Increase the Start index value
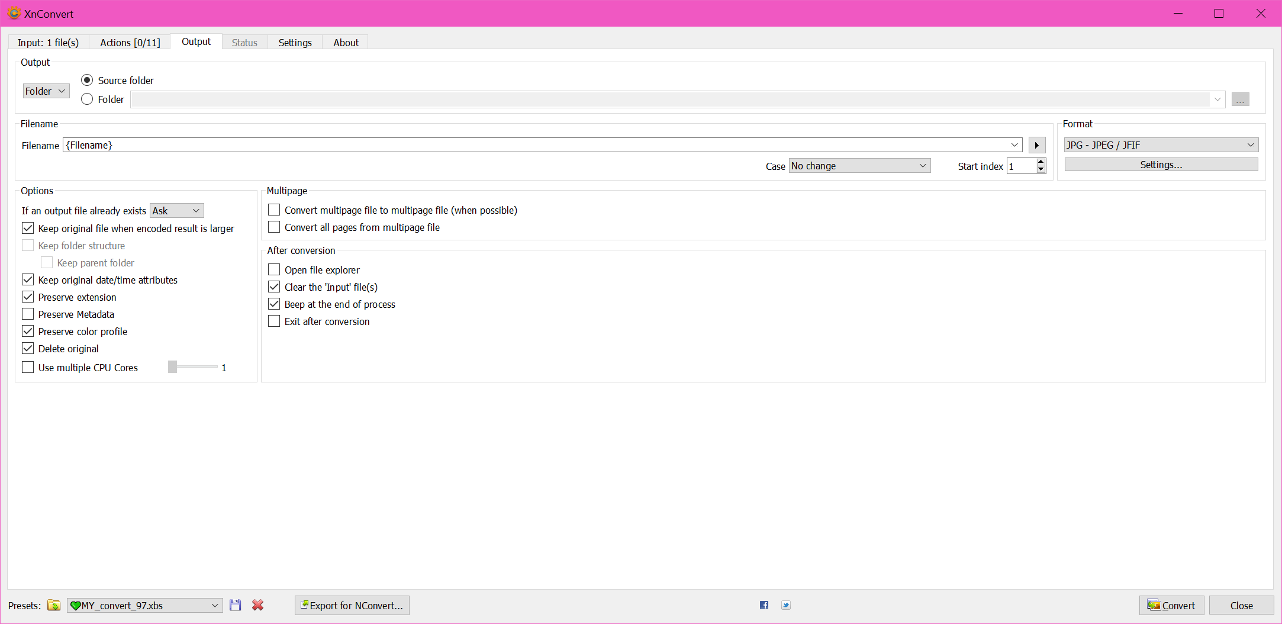1282x624 pixels. point(1041,162)
